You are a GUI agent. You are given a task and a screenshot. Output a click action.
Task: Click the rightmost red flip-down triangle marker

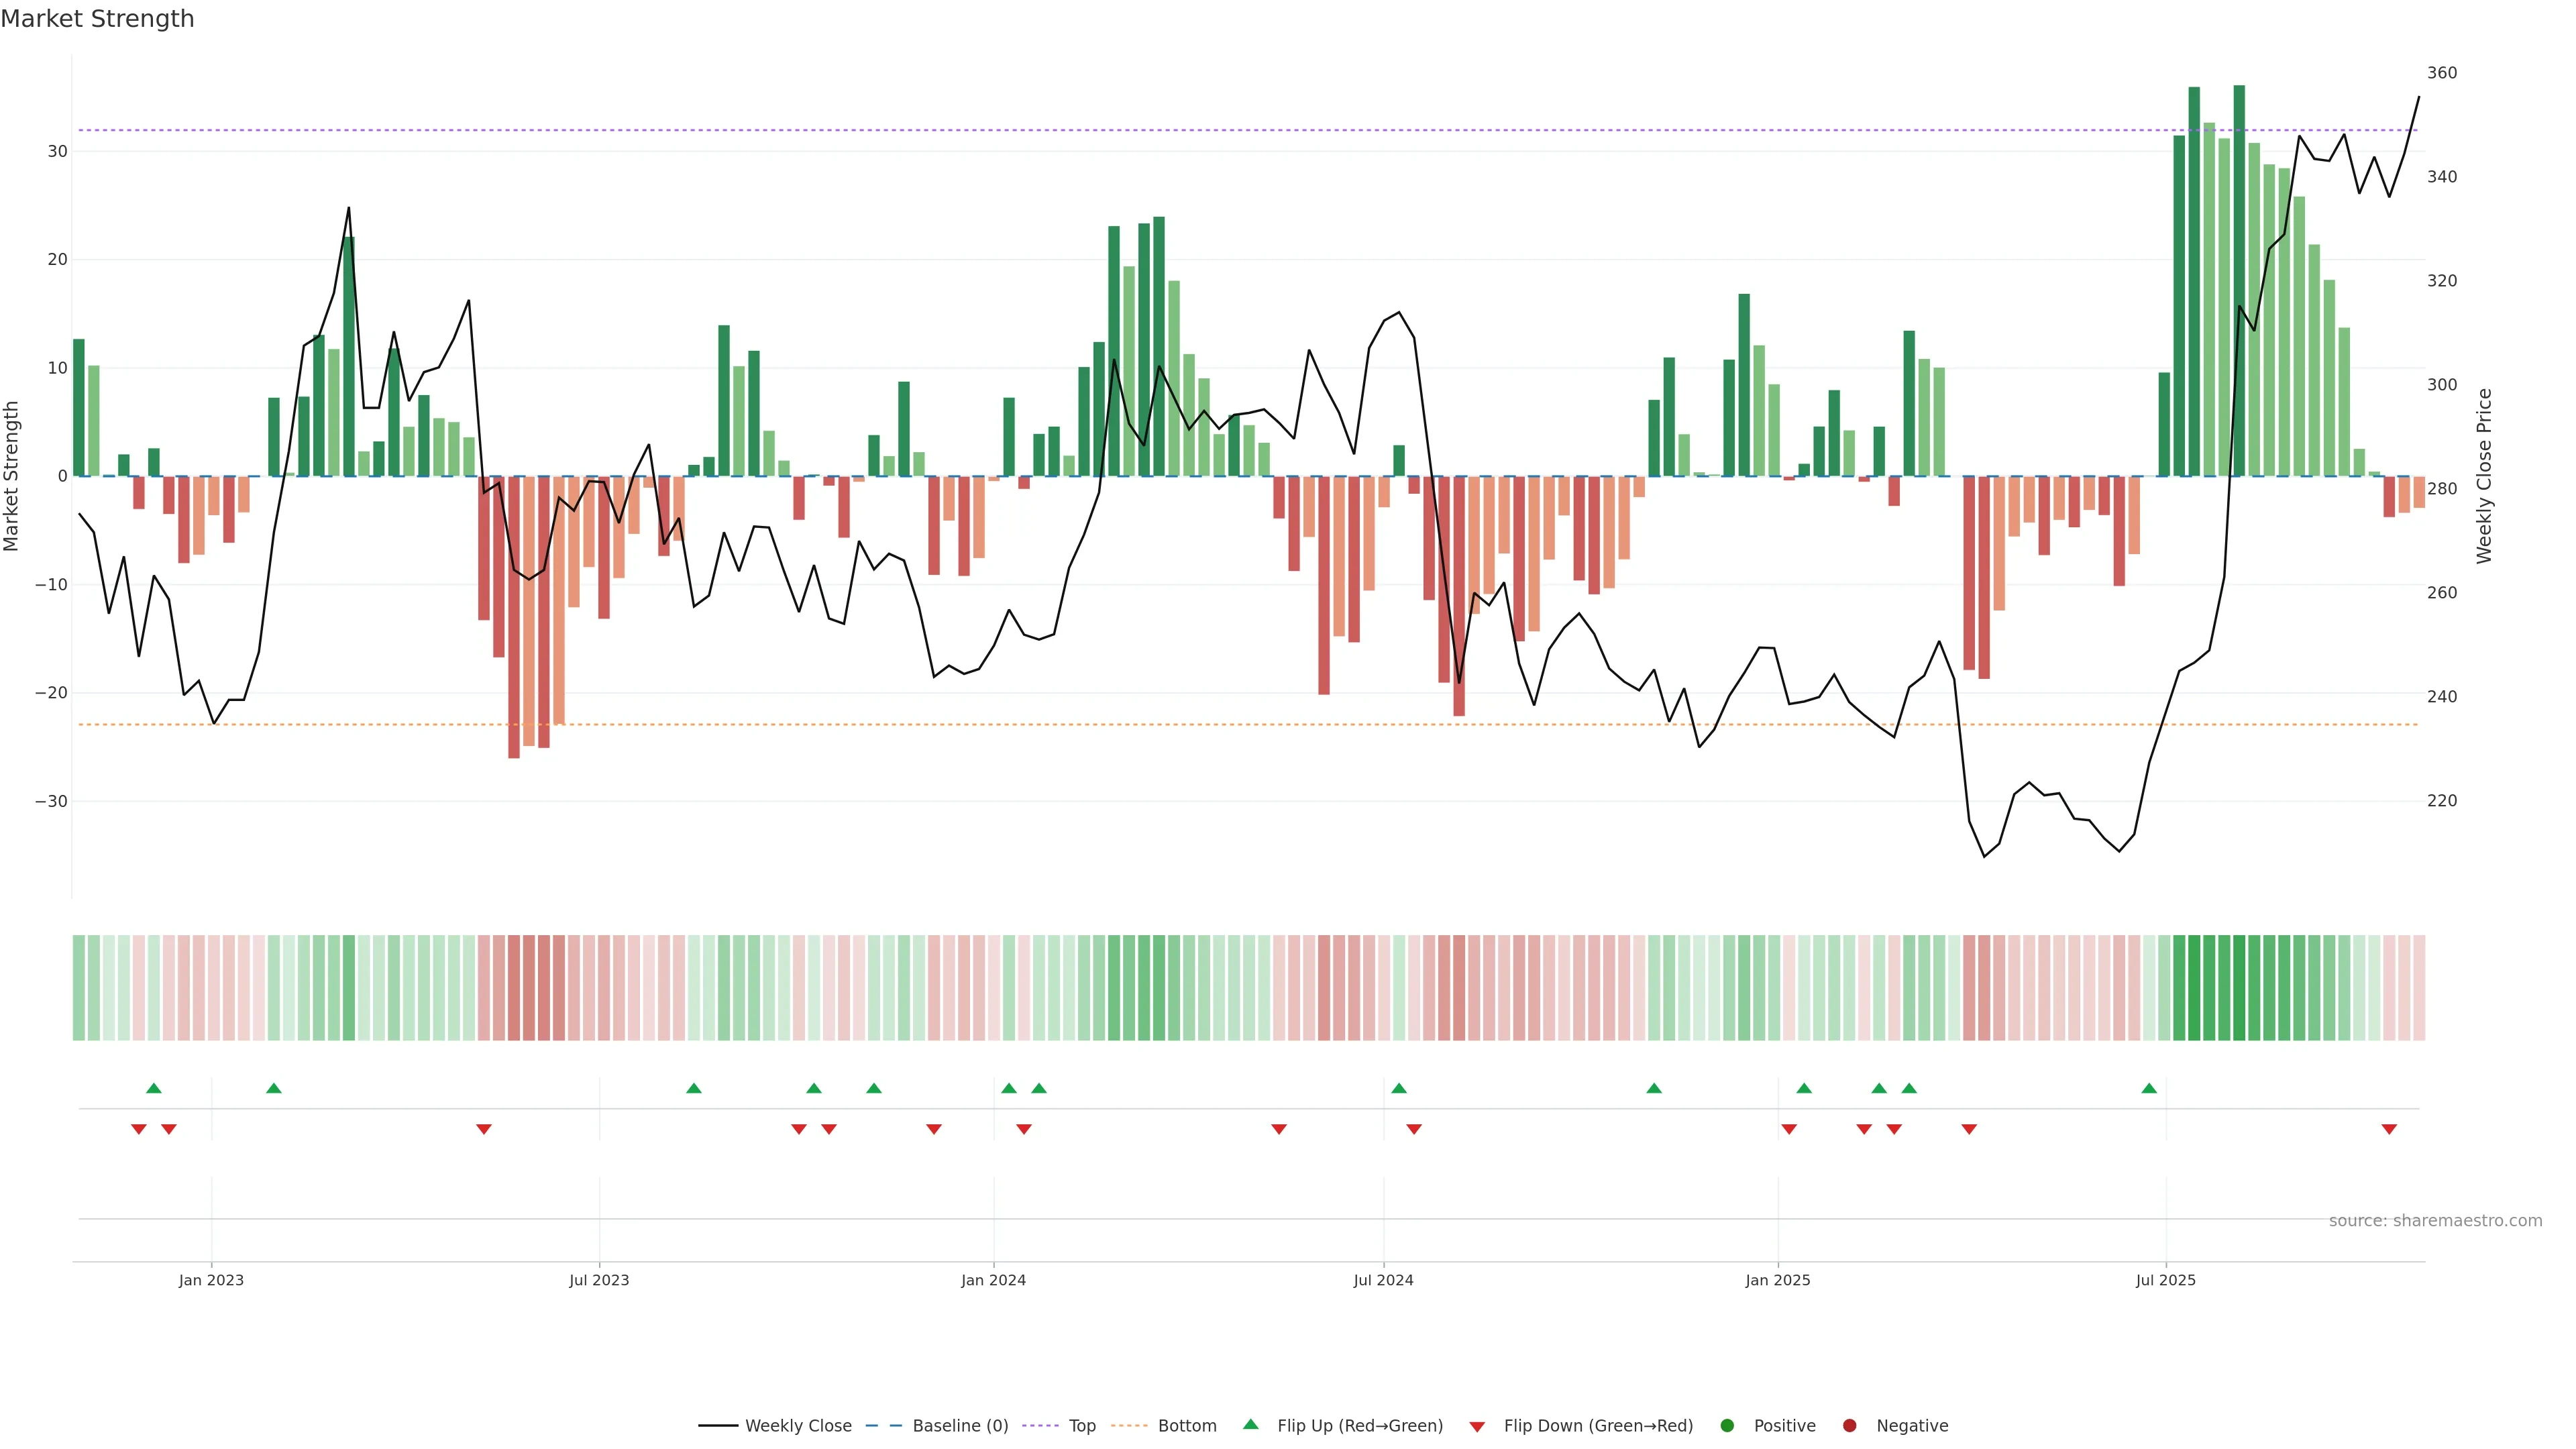2389,1129
